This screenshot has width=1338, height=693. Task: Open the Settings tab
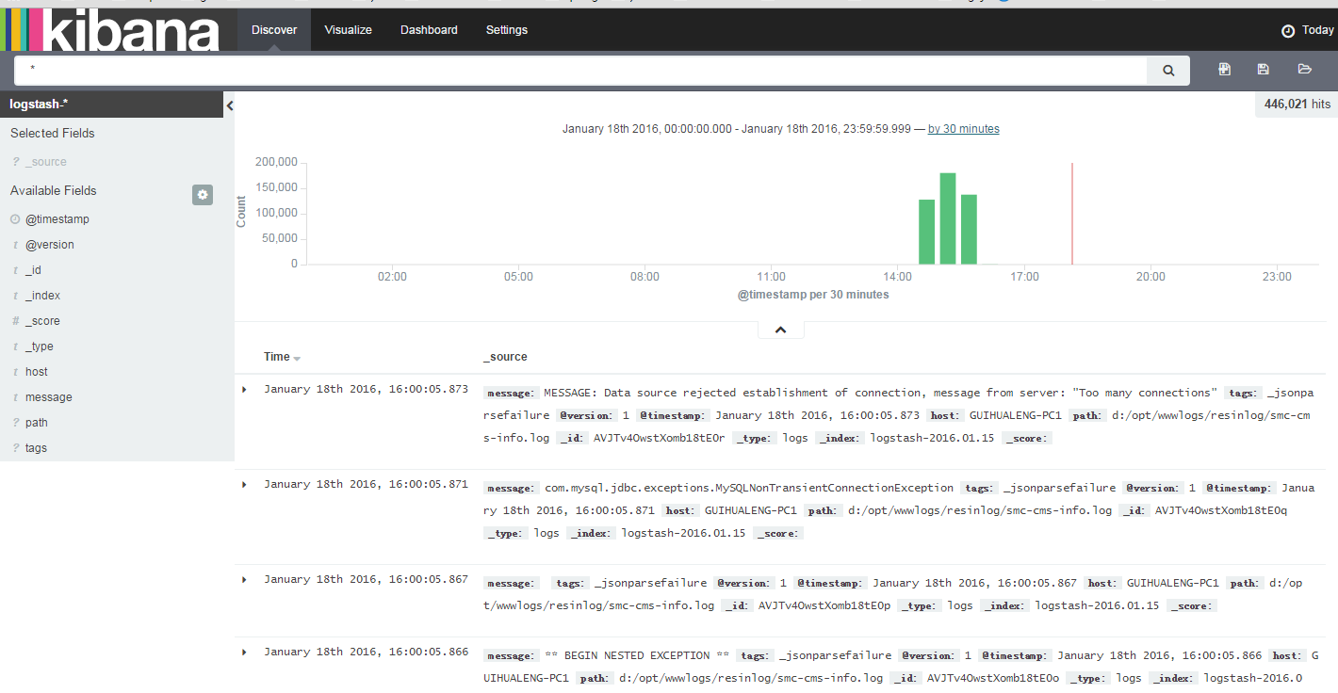click(507, 30)
